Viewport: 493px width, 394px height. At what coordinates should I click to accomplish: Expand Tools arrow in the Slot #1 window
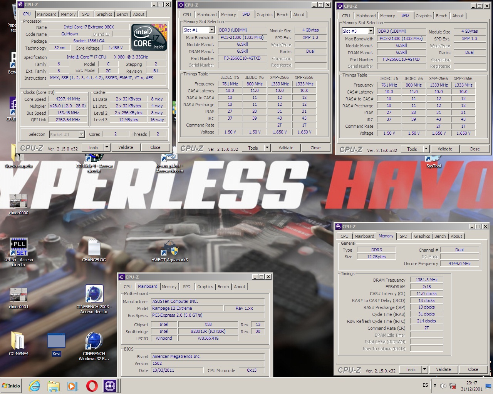pos(267,148)
